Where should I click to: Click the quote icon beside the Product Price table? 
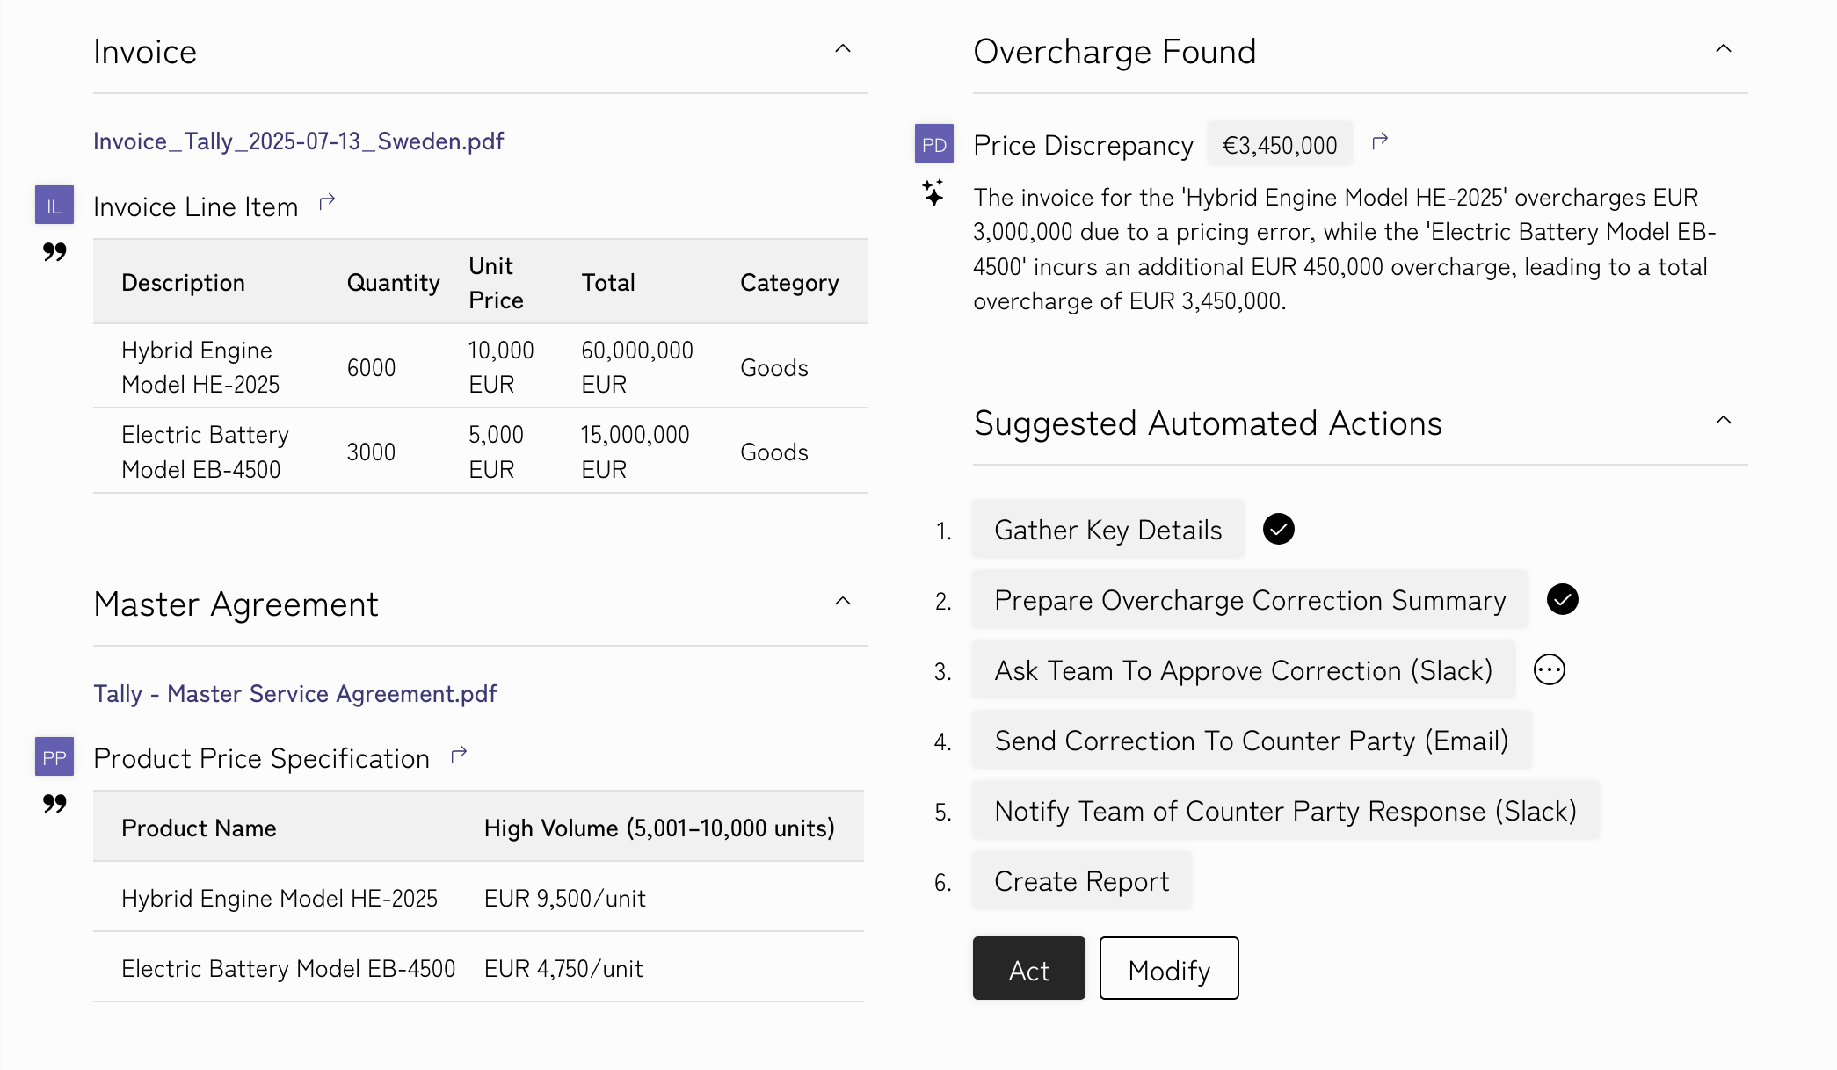54,804
